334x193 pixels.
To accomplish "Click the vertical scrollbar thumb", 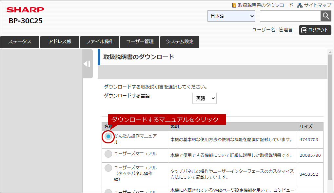I will click(330, 117).
